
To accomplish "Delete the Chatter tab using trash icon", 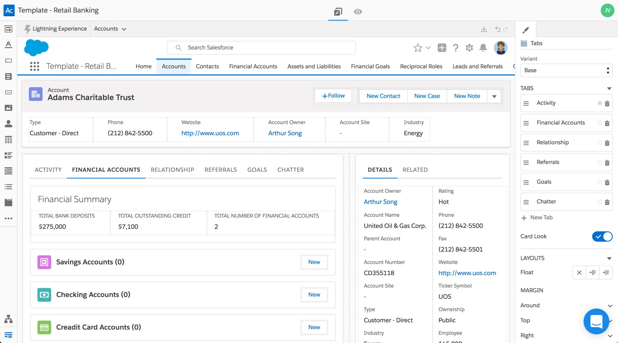I will (x=607, y=202).
